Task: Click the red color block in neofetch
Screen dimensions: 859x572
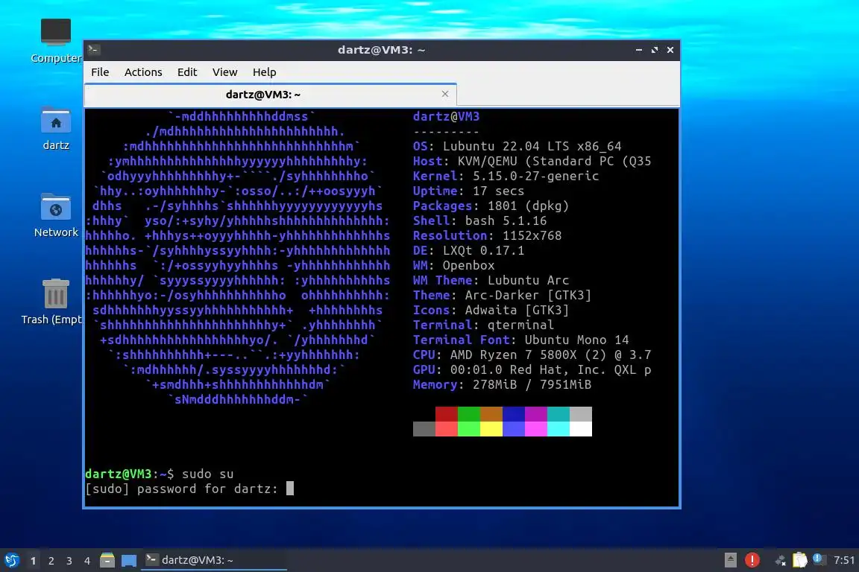Action: point(447,414)
